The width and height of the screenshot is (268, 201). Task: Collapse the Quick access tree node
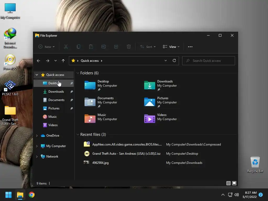coord(37,75)
